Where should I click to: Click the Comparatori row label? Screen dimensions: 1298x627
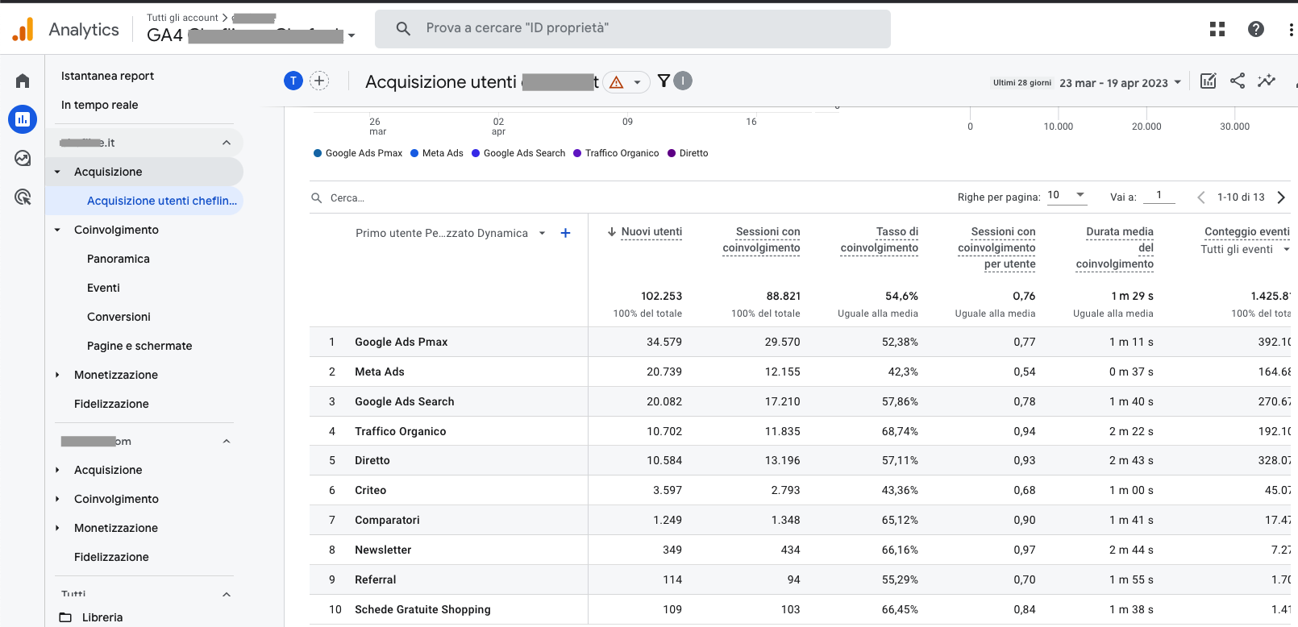click(x=387, y=520)
